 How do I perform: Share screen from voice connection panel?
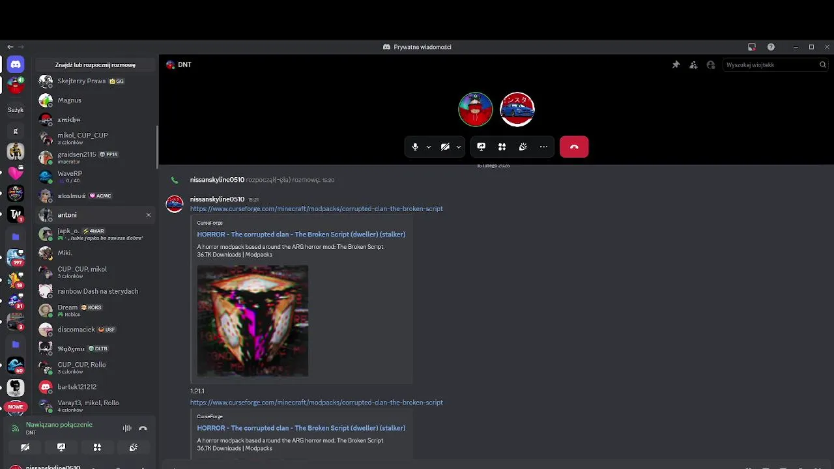(x=61, y=448)
